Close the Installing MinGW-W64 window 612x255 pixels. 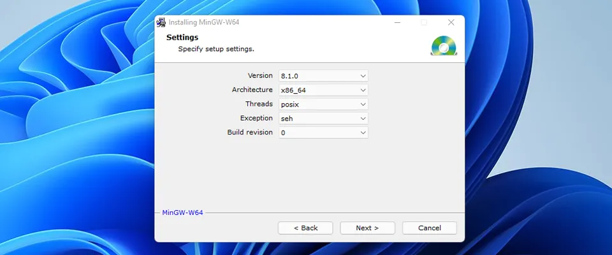tap(451, 23)
